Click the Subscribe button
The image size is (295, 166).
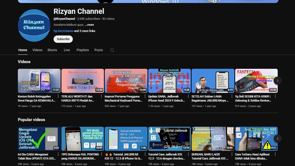[63, 39]
